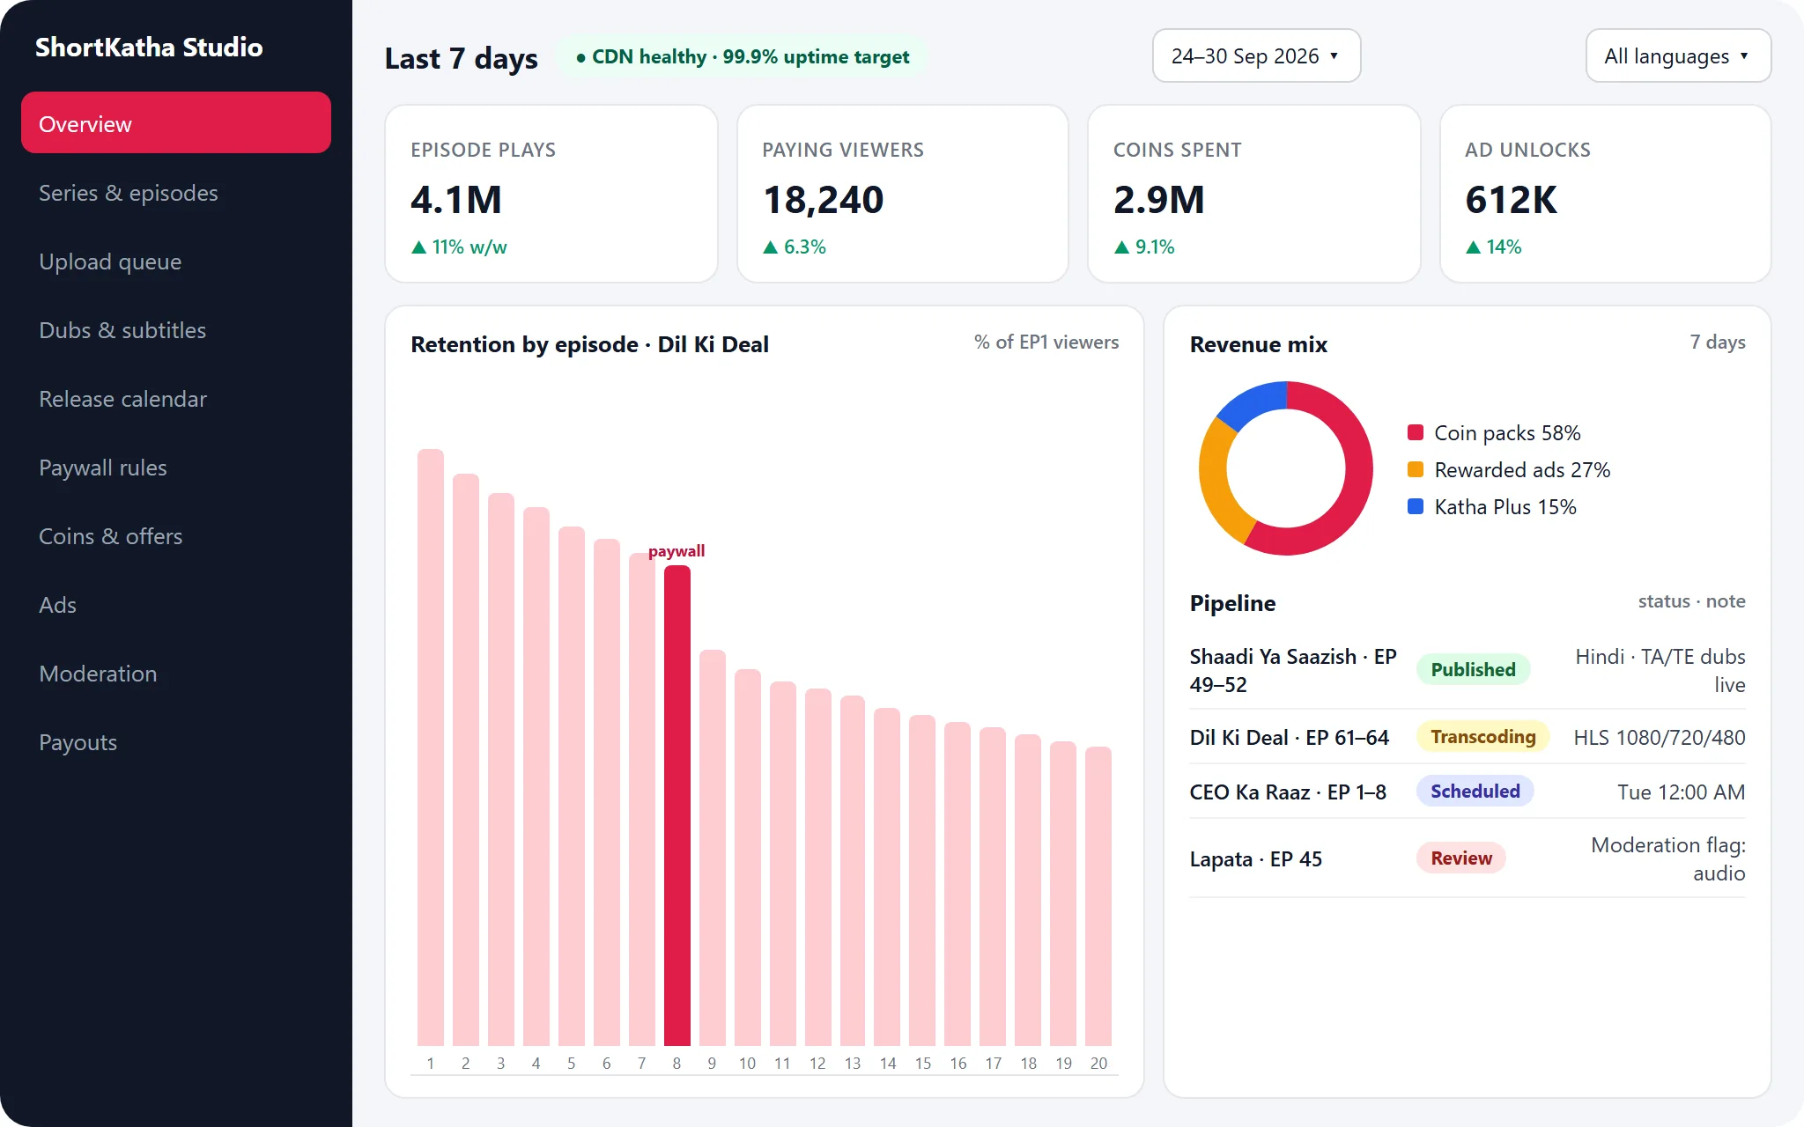Click the 'Retention by episode · Dil Ki Deal' title

589,344
